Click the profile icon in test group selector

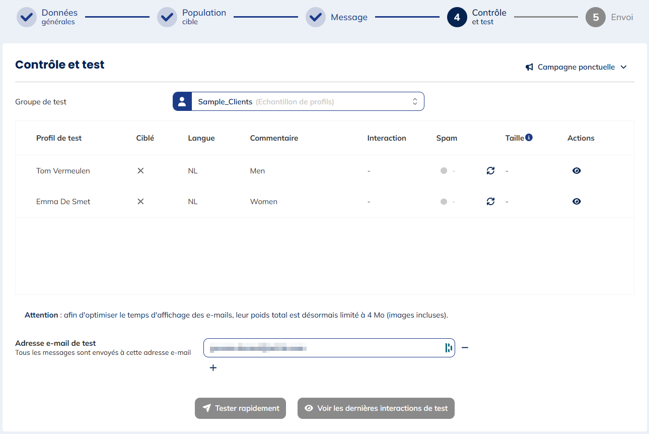point(182,101)
